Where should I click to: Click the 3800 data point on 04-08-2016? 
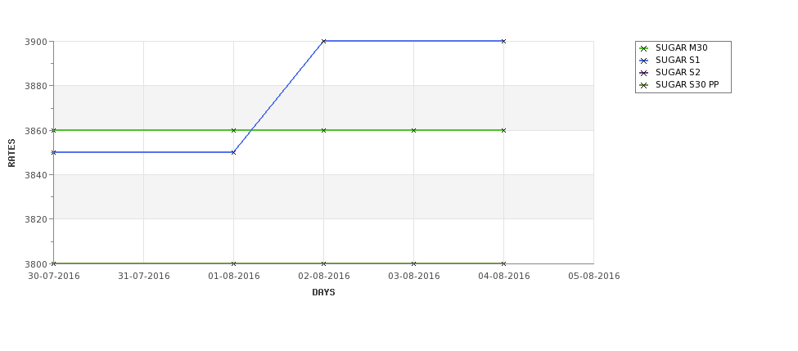pyautogui.click(x=504, y=263)
